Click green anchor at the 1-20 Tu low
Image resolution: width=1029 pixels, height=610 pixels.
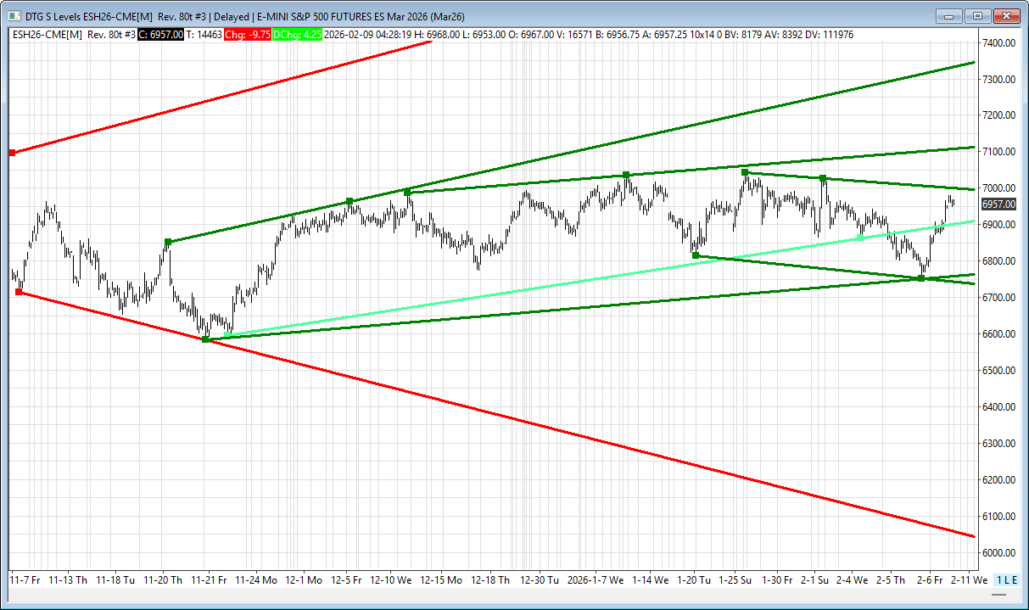696,255
